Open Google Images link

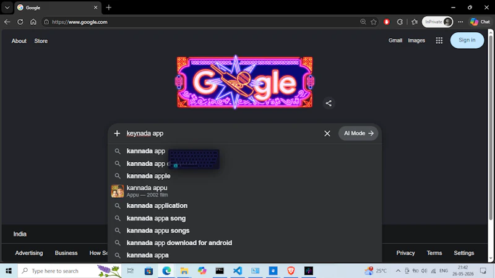416,40
